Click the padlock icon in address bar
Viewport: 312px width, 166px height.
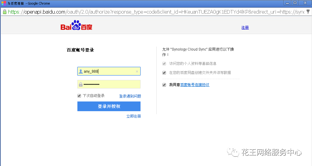[5, 12]
